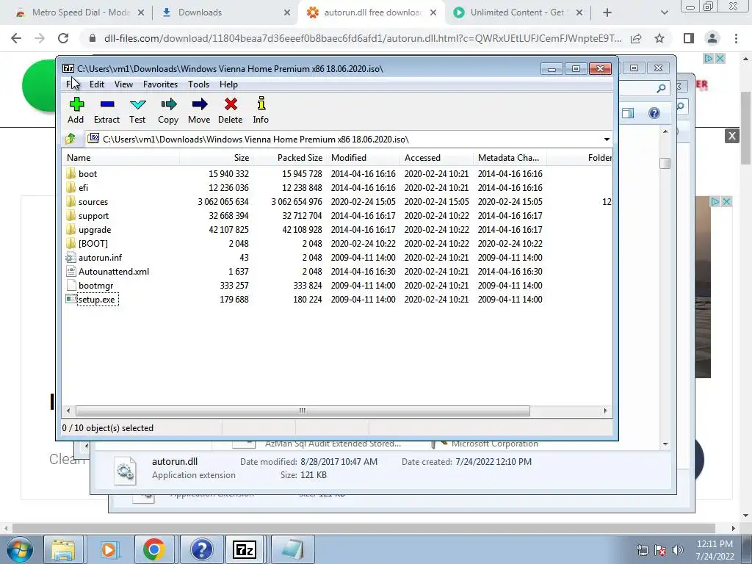Click the Explorer window help icon
This screenshot has height=564, width=752.
pyautogui.click(x=654, y=113)
